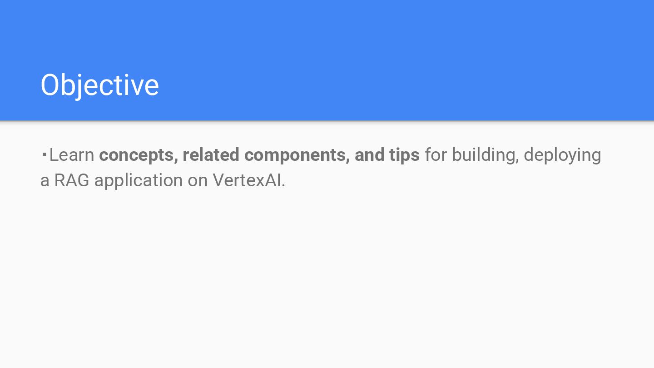Select the word "VertexAI."
654x368 pixels.
(249, 180)
